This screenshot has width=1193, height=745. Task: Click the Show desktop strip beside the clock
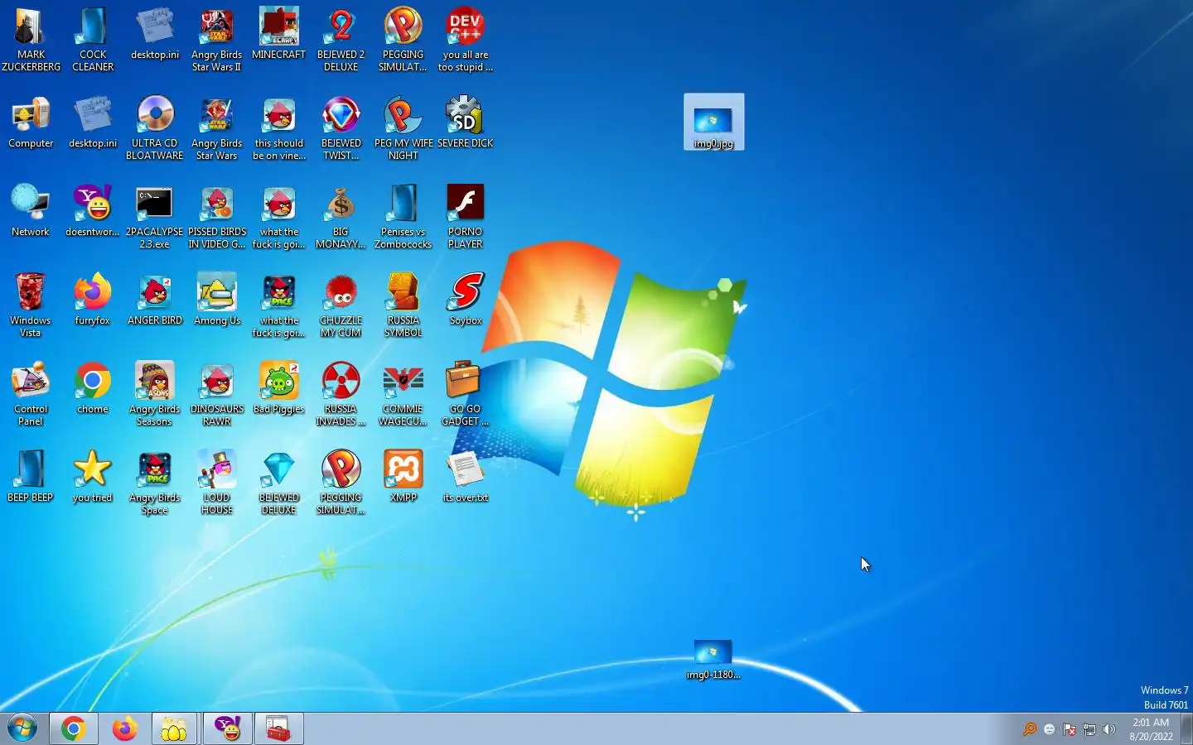point(1186,728)
